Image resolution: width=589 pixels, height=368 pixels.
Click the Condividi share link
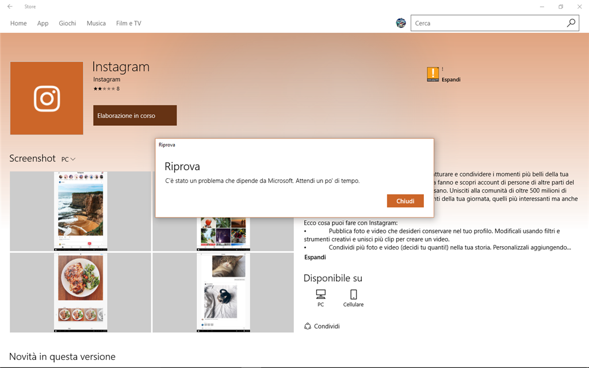(322, 326)
